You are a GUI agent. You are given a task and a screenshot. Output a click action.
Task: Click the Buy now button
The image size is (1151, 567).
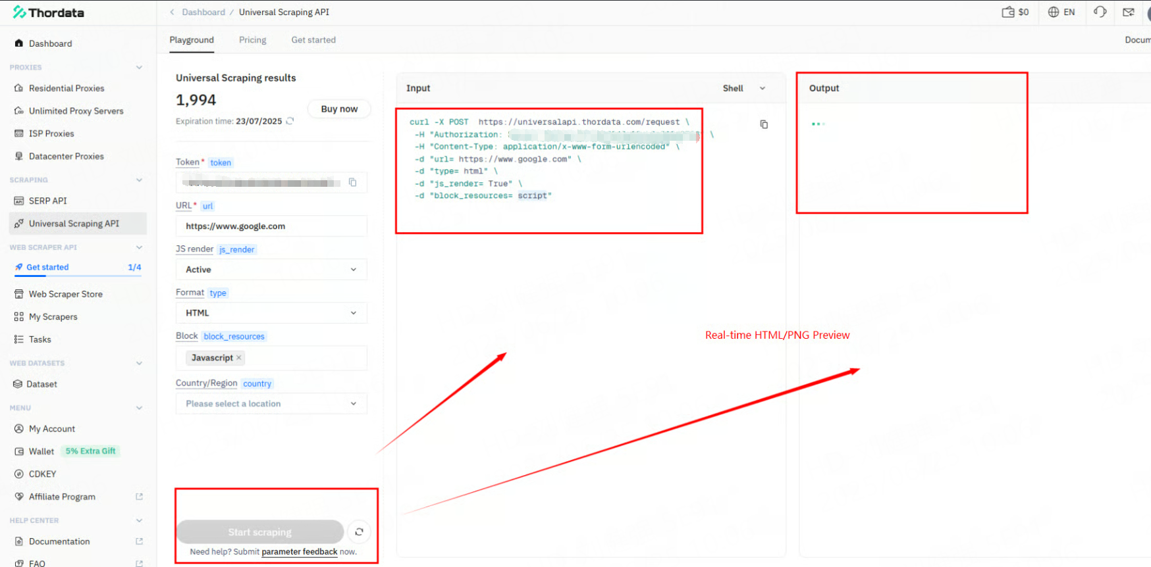click(x=339, y=109)
